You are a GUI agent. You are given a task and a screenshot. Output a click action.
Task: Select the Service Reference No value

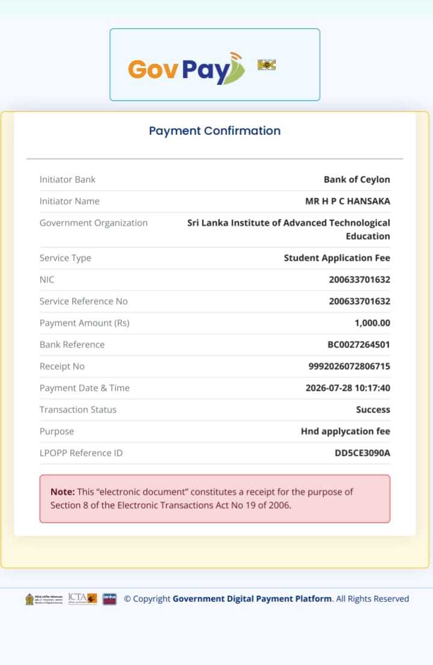(x=359, y=301)
